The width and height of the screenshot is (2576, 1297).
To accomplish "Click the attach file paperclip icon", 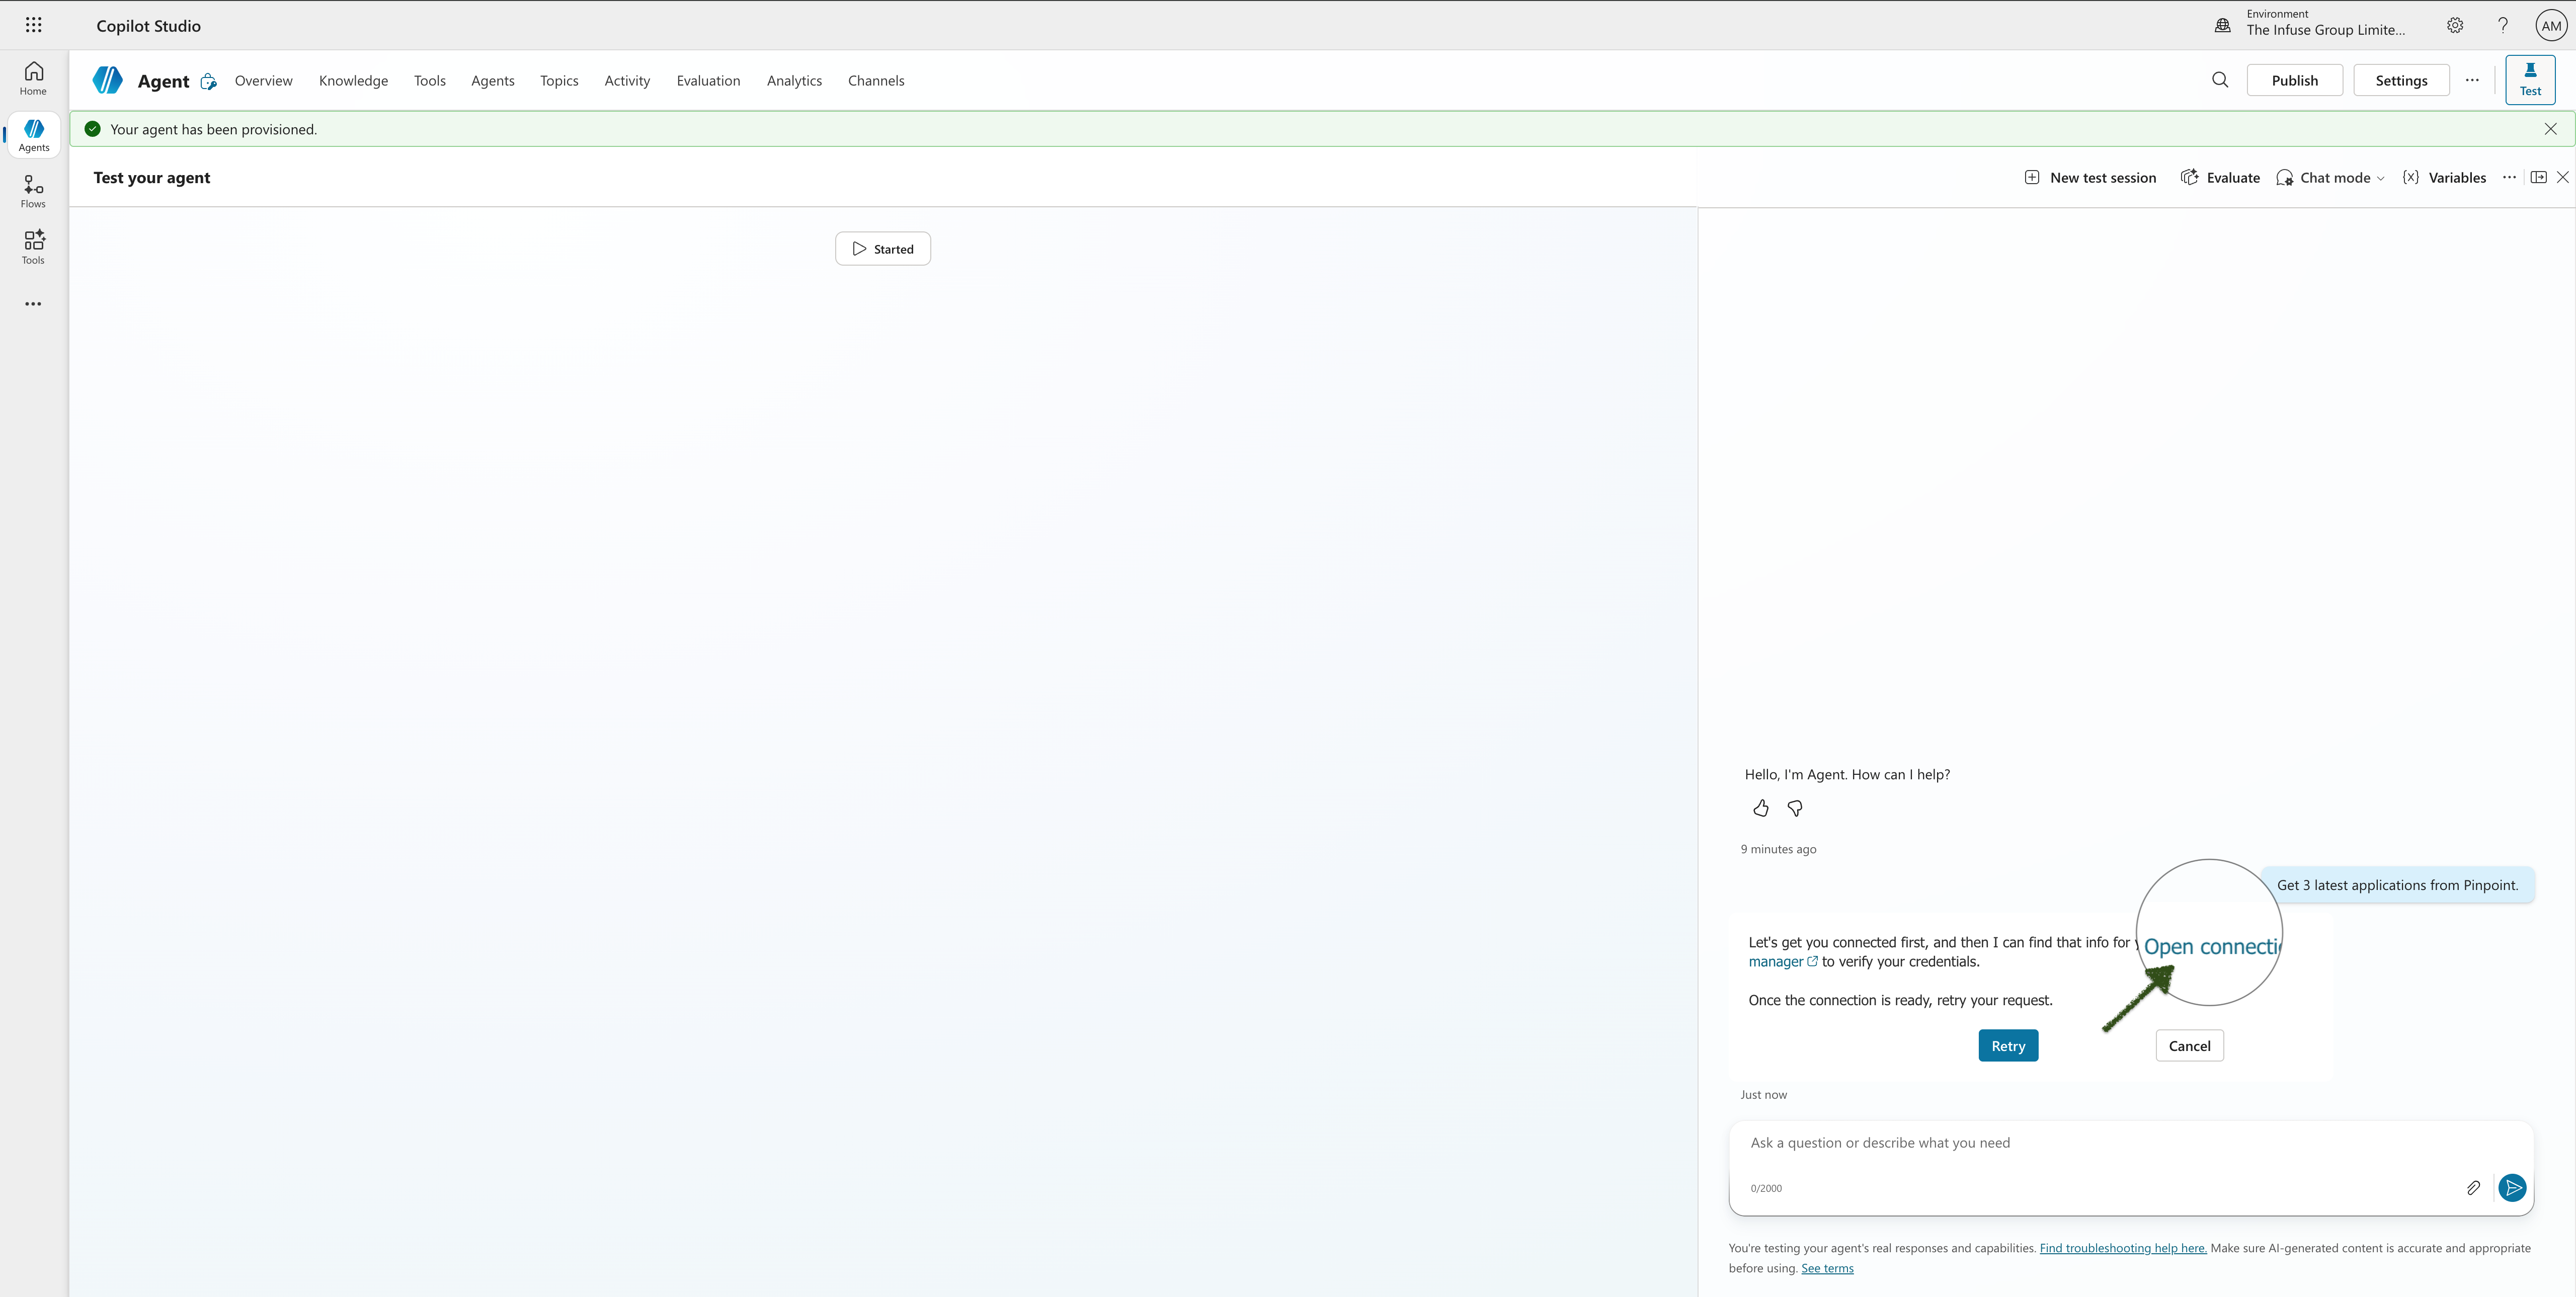I will (2473, 1188).
